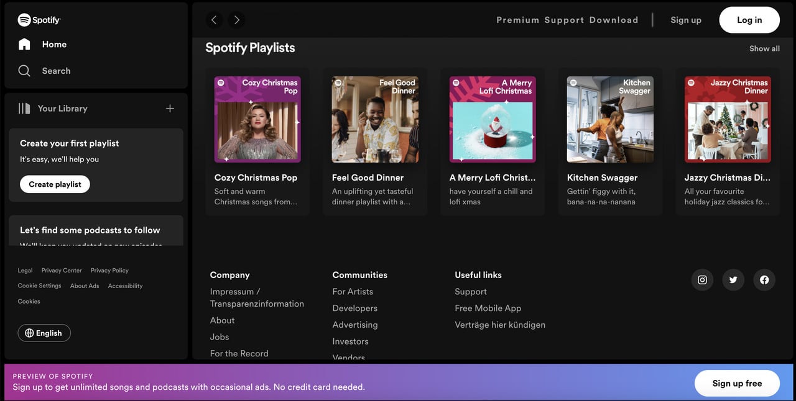
Task: Open the Investors link
Action: click(350, 341)
